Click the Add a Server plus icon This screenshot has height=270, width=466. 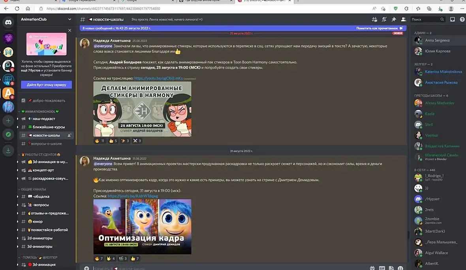pyautogui.click(x=8, y=121)
